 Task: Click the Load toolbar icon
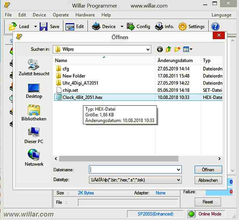point(13,26)
